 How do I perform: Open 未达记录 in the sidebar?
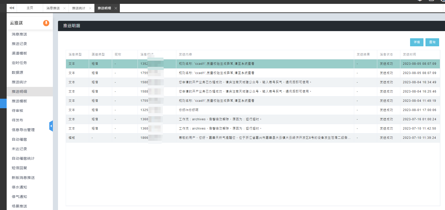30,149
